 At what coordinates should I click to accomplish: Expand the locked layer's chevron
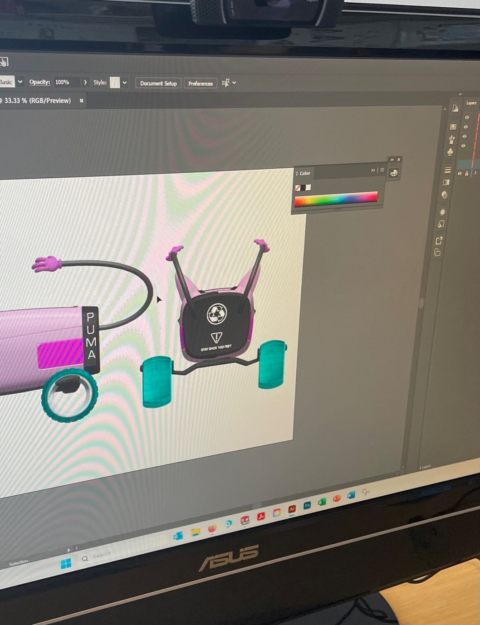coord(475,173)
